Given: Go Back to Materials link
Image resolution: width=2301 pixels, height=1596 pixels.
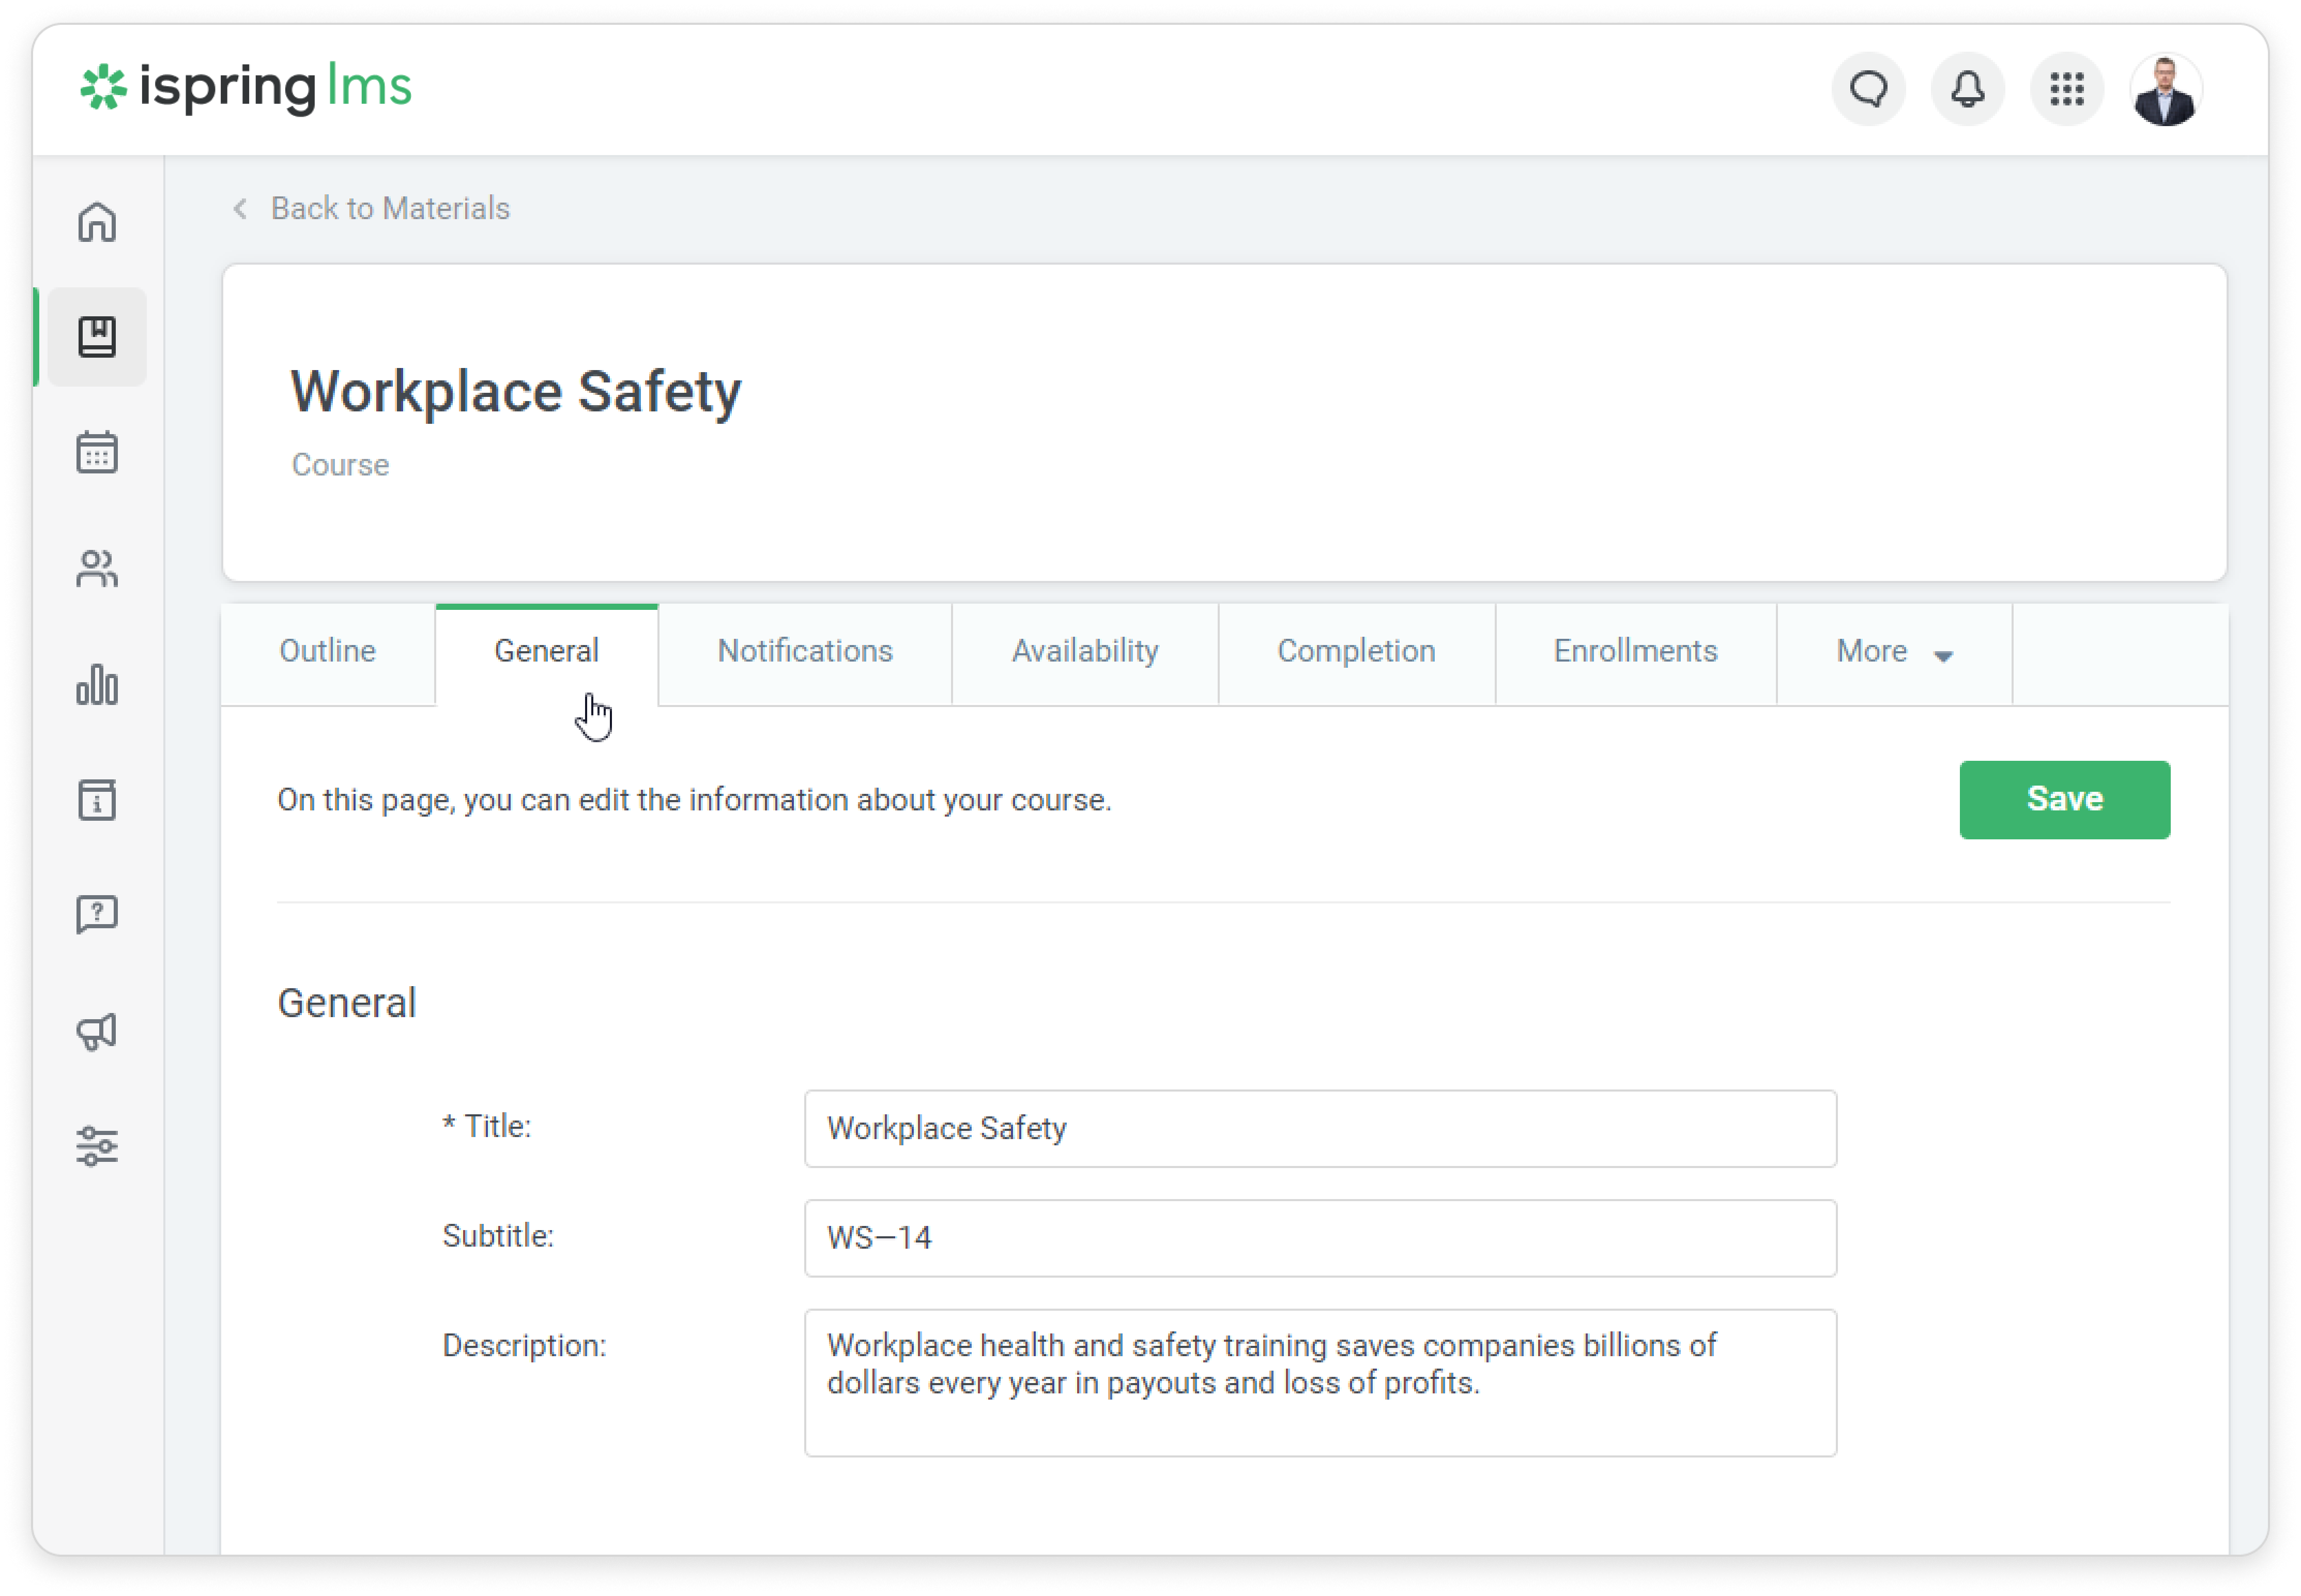Looking at the screenshot, I should point(389,208).
